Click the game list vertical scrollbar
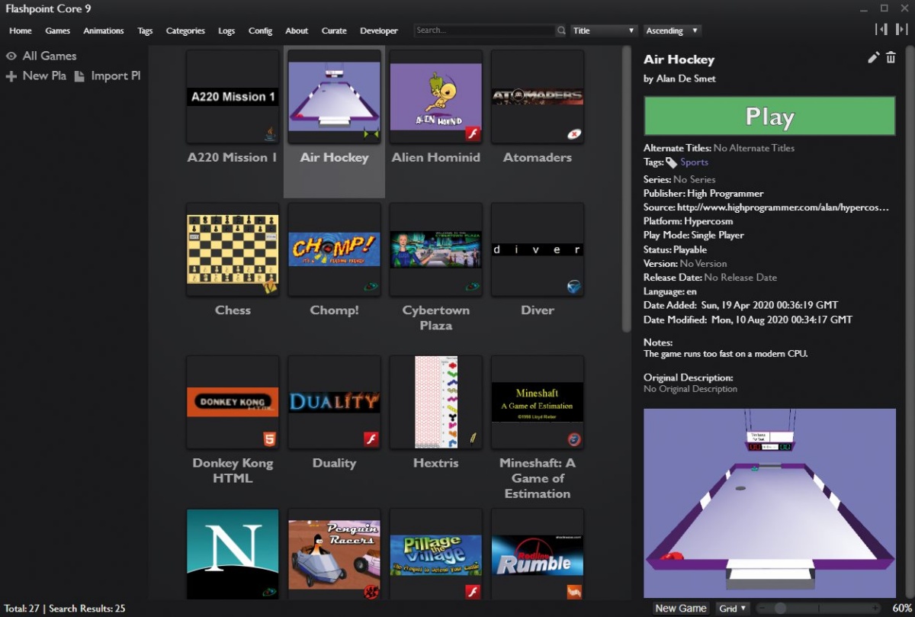The height and width of the screenshot is (617, 915). click(x=627, y=189)
